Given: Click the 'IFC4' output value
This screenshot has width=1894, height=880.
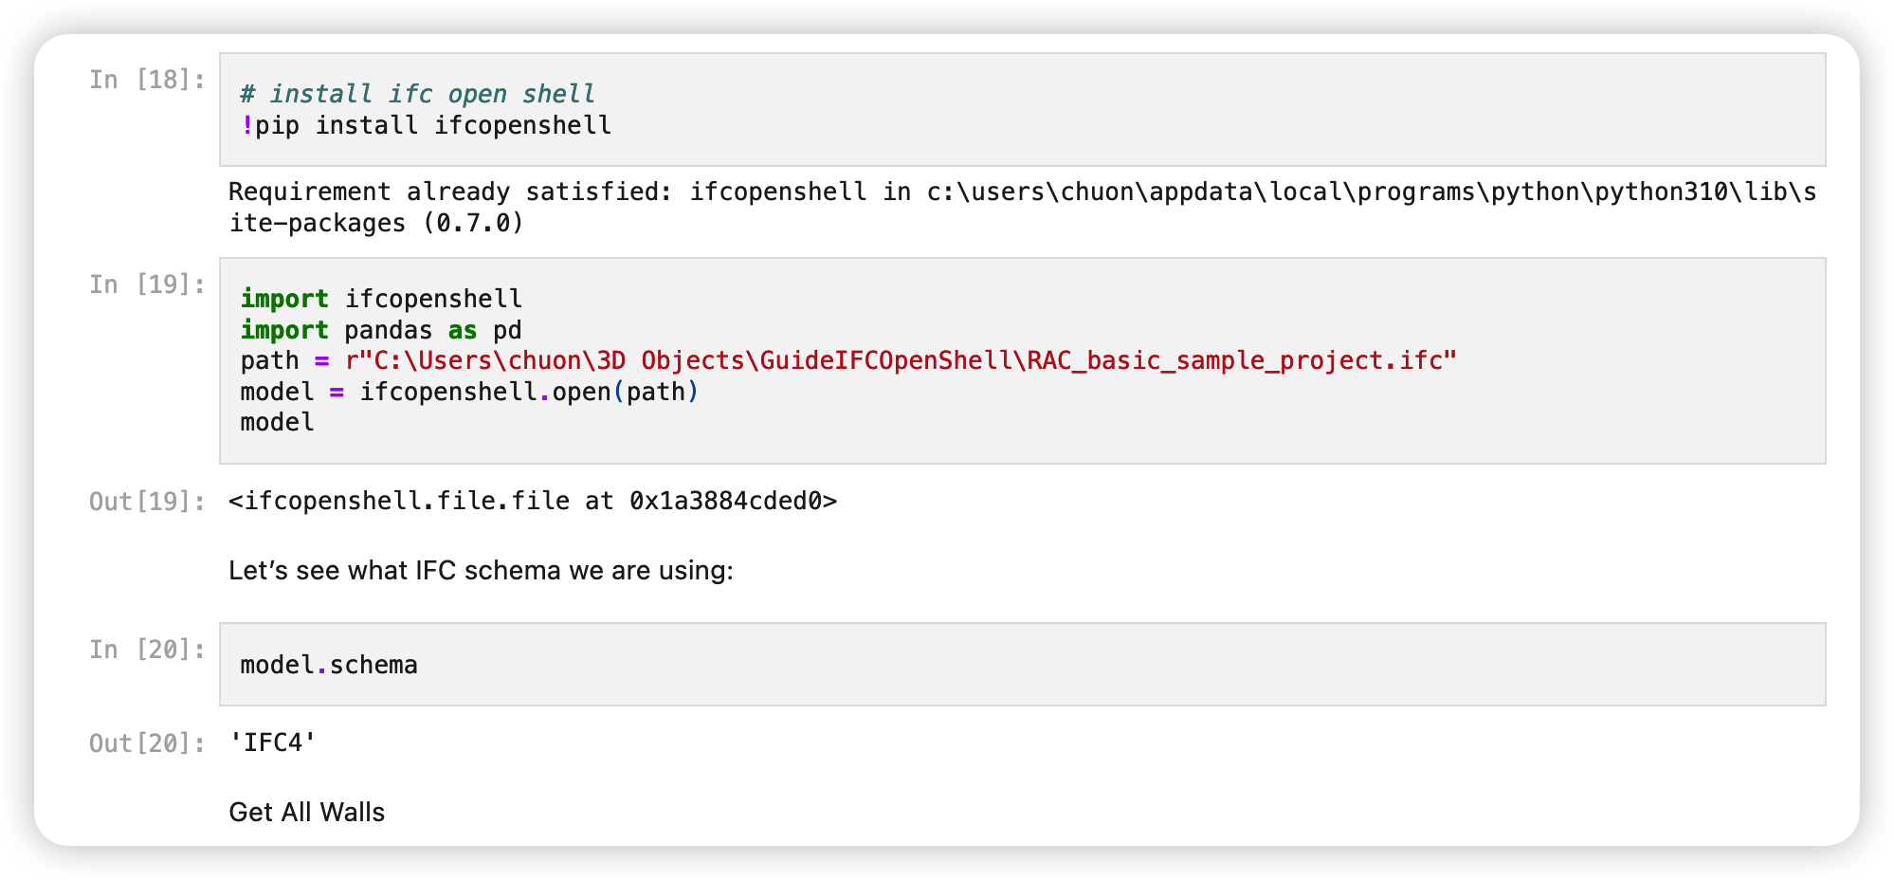Looking at the screenshot, I should click(x=272, y=742).
